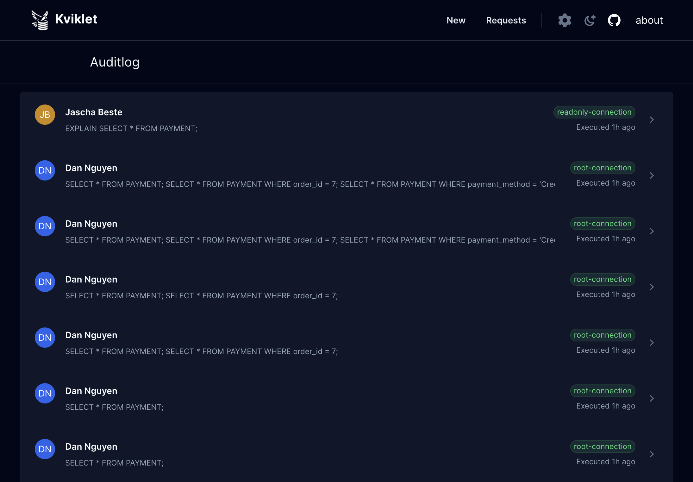Click the root-connection badge on the second entry
Screen dimensions: 693x482
(602, 168)
